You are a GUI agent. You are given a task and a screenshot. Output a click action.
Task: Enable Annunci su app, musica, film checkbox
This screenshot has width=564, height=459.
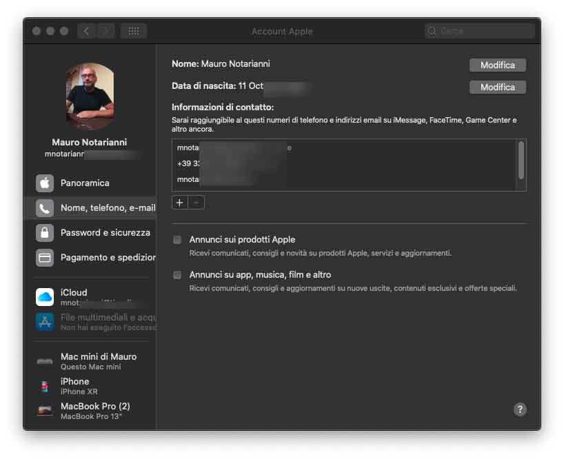pos(177,275)
